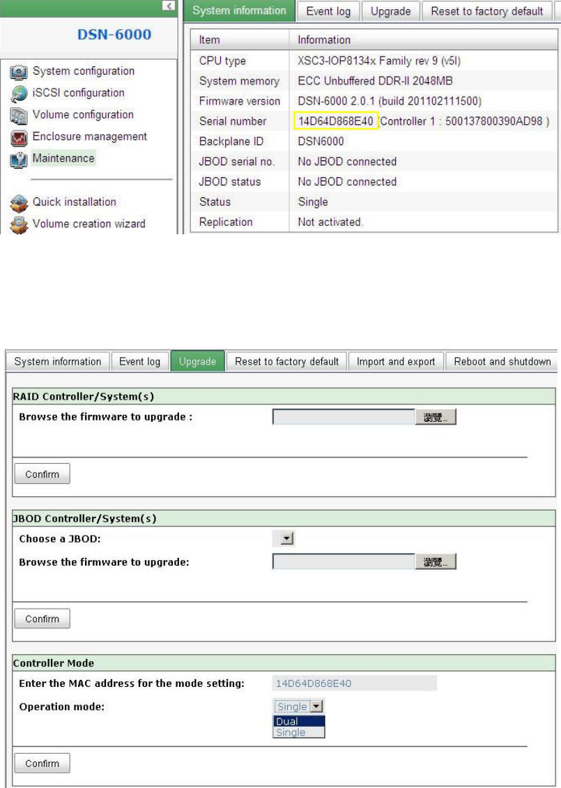
Task: Confirm the Controller Mode setting
Action: click(43, 764)
